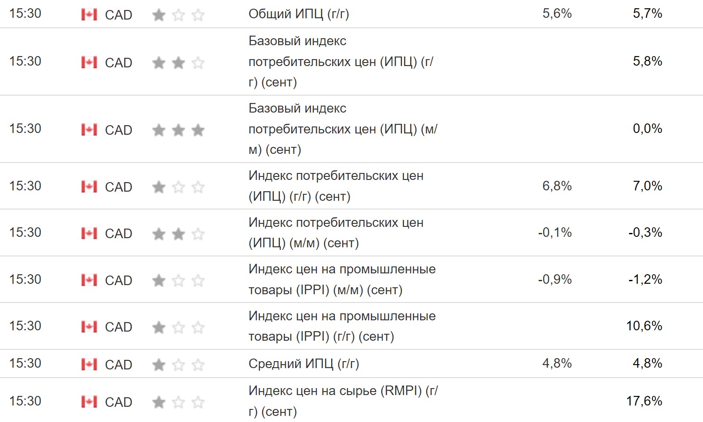Open the Общий ИПЦ (г/г) event
This screenshot has height=422, width=703.
point(299,14)
